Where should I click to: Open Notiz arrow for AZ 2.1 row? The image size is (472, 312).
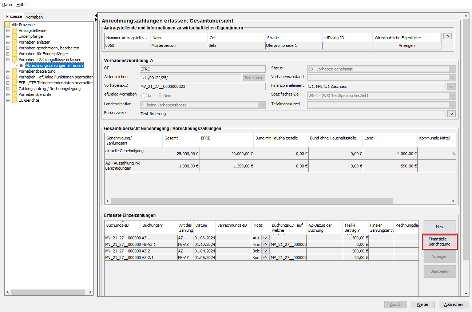pos(265,258)
